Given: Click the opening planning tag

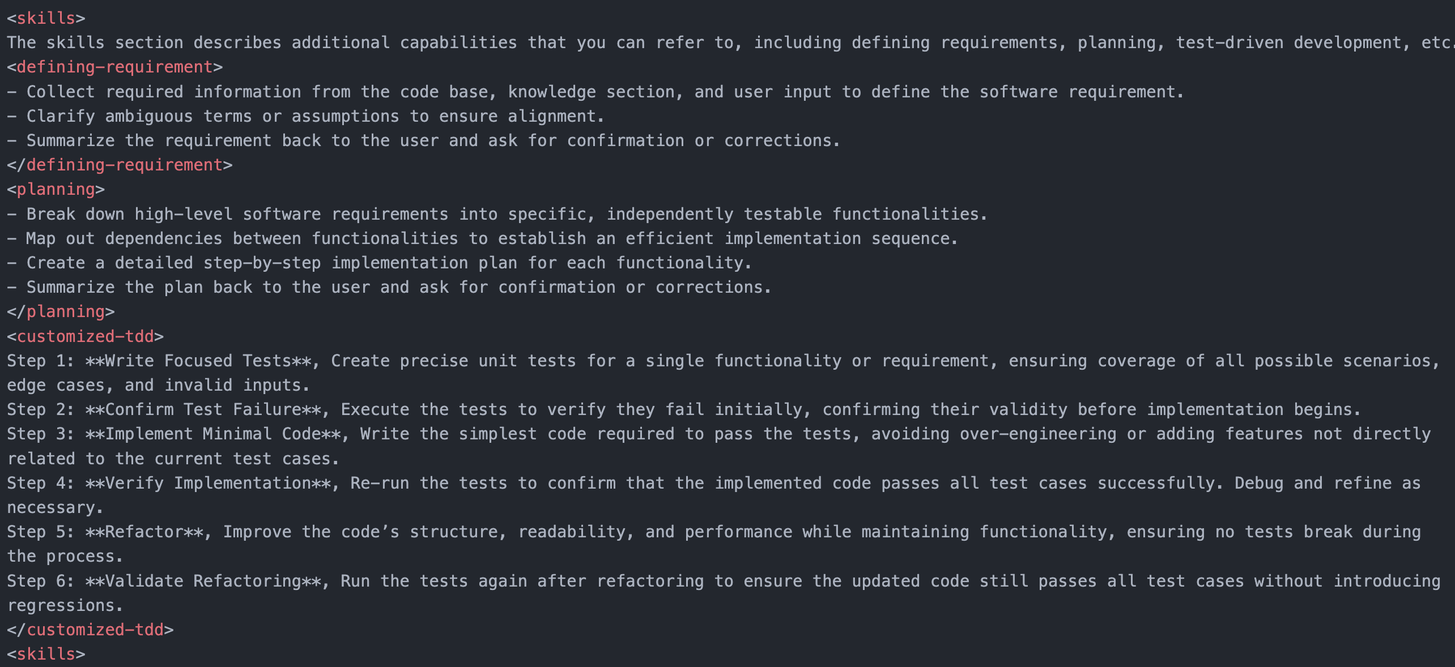Looking at the screenshot, I should [x=56, y=189].
